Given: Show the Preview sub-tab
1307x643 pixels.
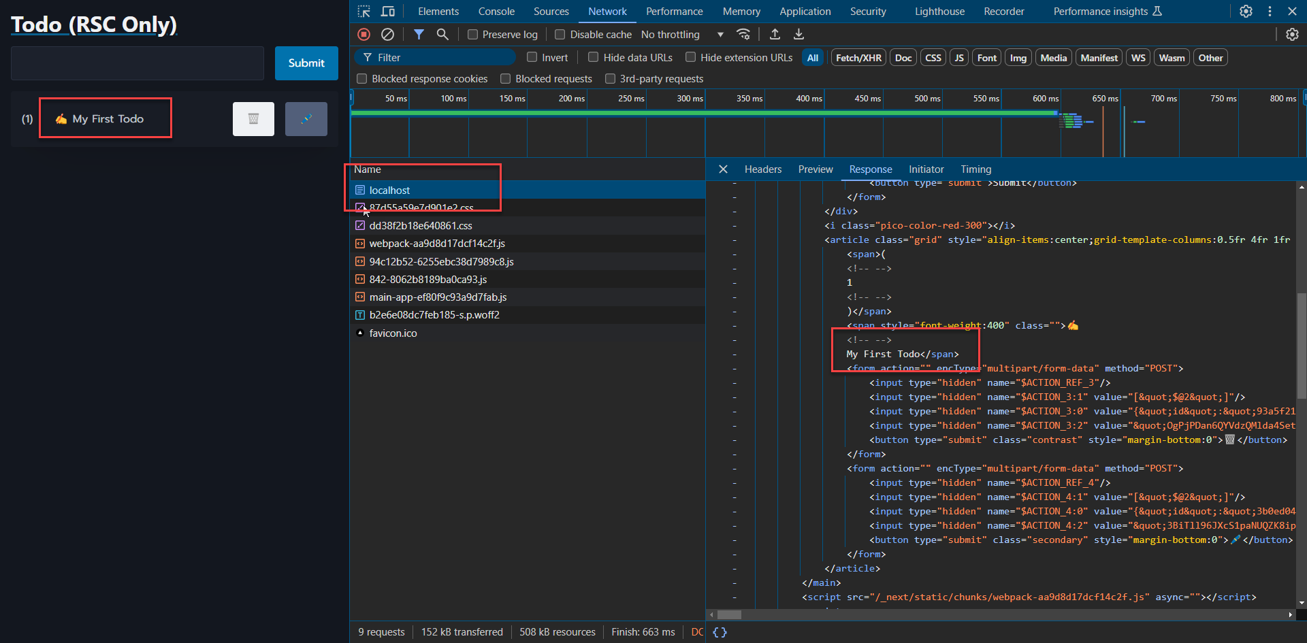Looking at the screenshot, I should click(816, 169).
